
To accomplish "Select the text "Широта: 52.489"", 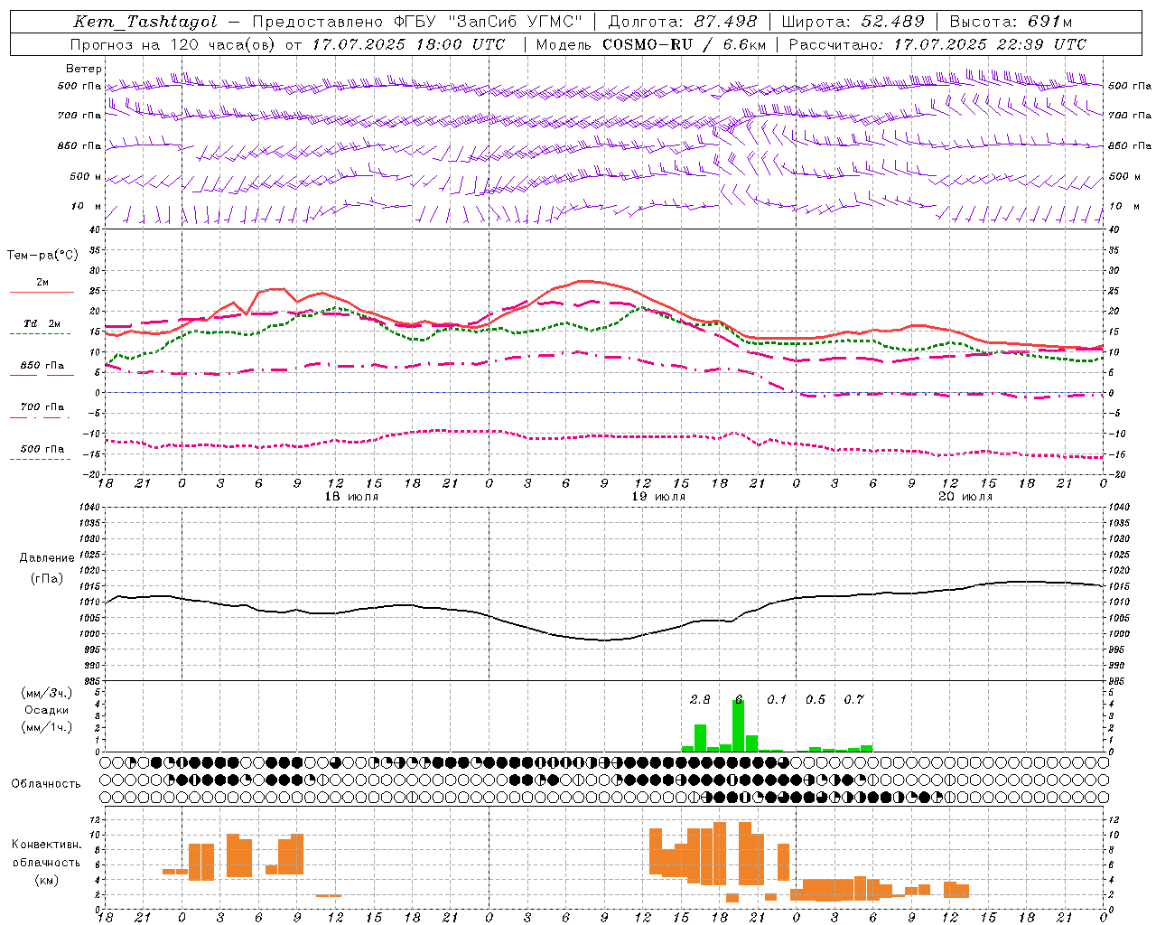I will click(x=853, y=22).
